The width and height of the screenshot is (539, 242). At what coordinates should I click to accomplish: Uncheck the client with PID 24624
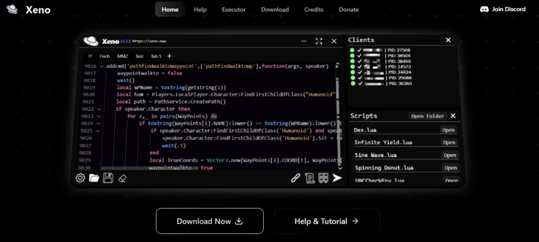click(360, 73)
